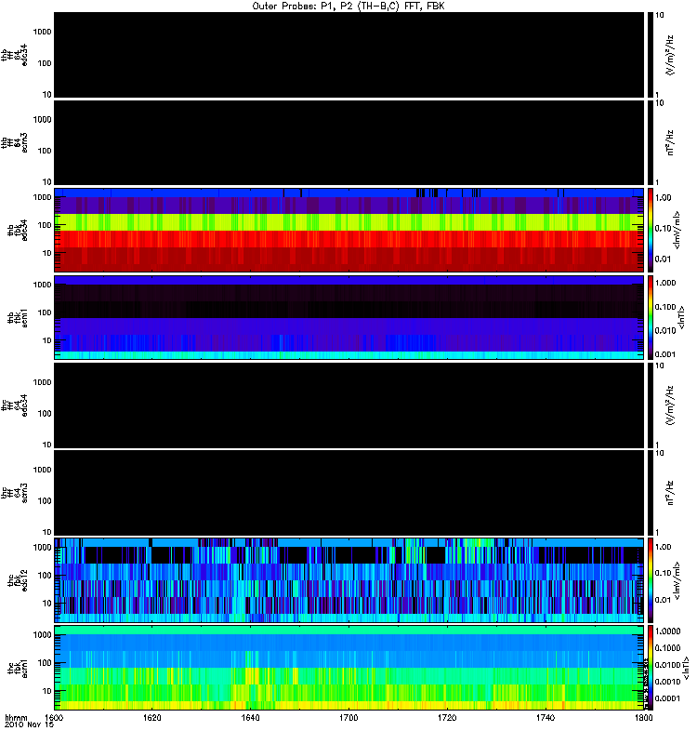Click the 1640 time tick label

(250, 717)
